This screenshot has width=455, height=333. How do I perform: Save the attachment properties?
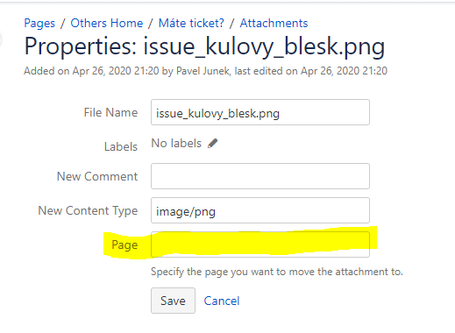[x=173, y=301]
